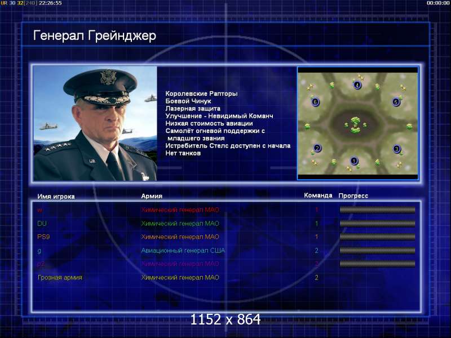
Task: Select player name 'w' in the list
Action: [40, 210]
